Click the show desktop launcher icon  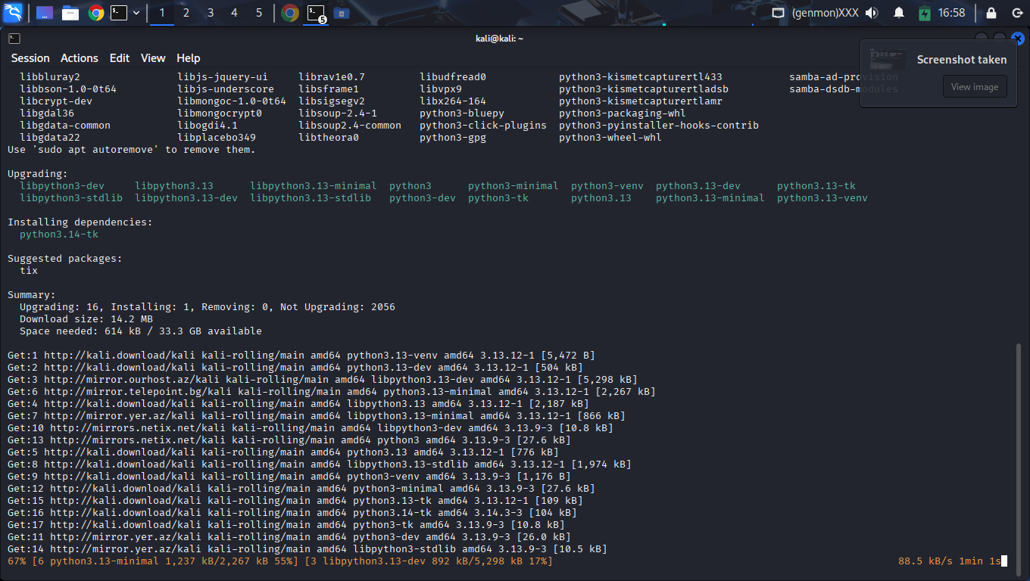45,13
